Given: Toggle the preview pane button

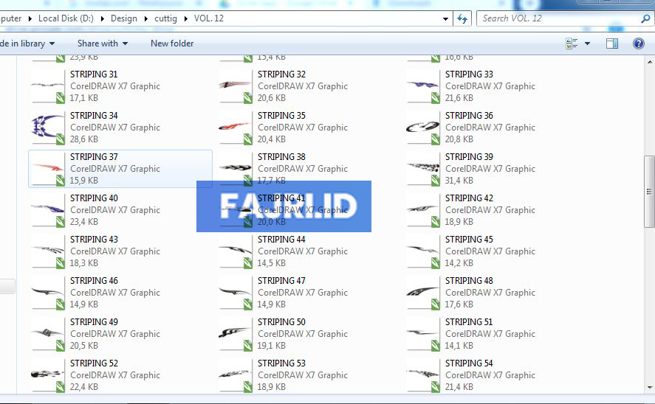Looking at the screenshot, I should tap(612, 43).
